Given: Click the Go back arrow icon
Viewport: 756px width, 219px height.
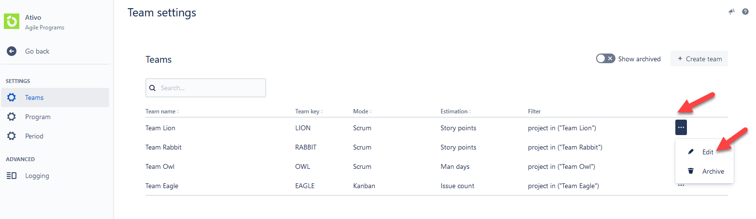Looking at the screenshot, I should [x=12, y=51].
